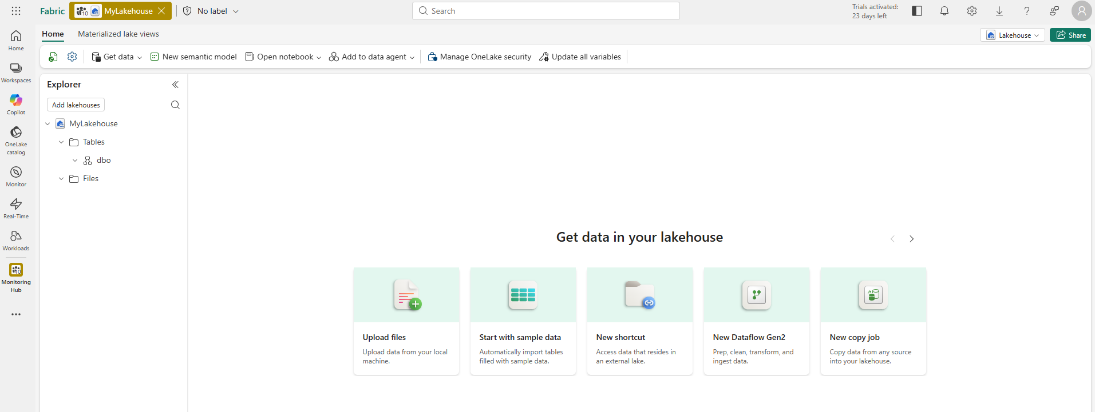Select the Tables folder label
The height and width of the screenshot is (412, 1095).
click(x=94, y=142)
